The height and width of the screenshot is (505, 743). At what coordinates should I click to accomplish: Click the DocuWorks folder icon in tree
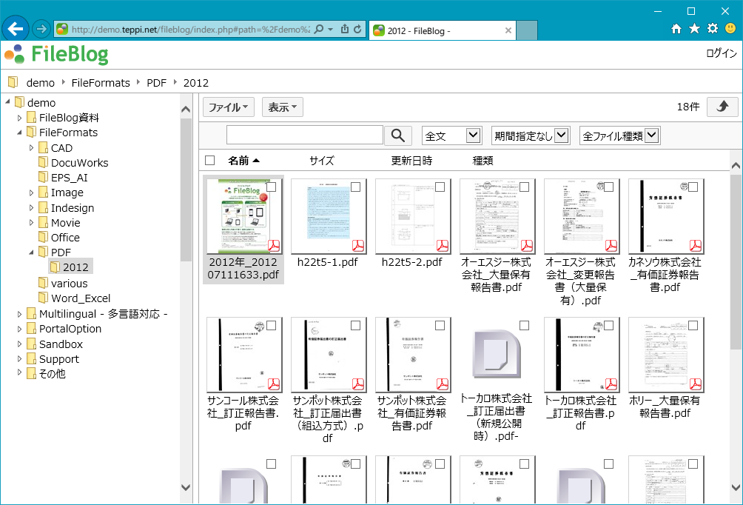click(43, 163)
